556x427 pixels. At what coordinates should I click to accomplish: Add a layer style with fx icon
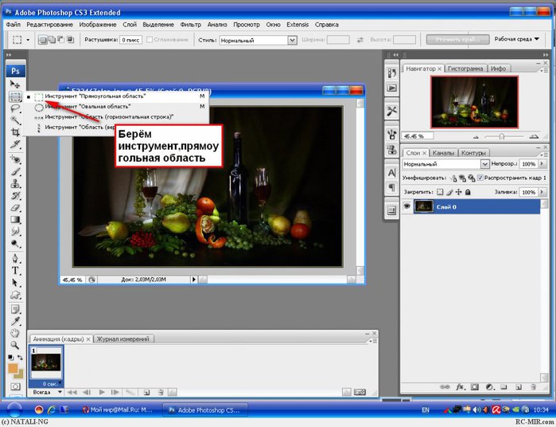click(x=460, y=387)
